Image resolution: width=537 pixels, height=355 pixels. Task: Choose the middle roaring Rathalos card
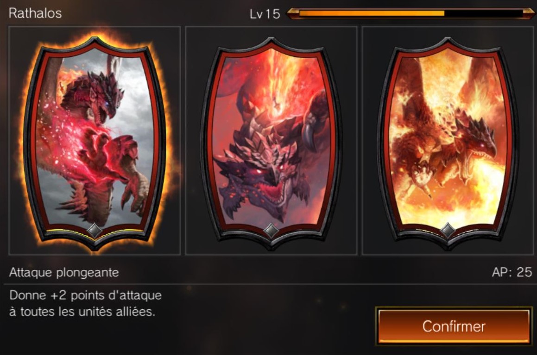tap(271, 142)
